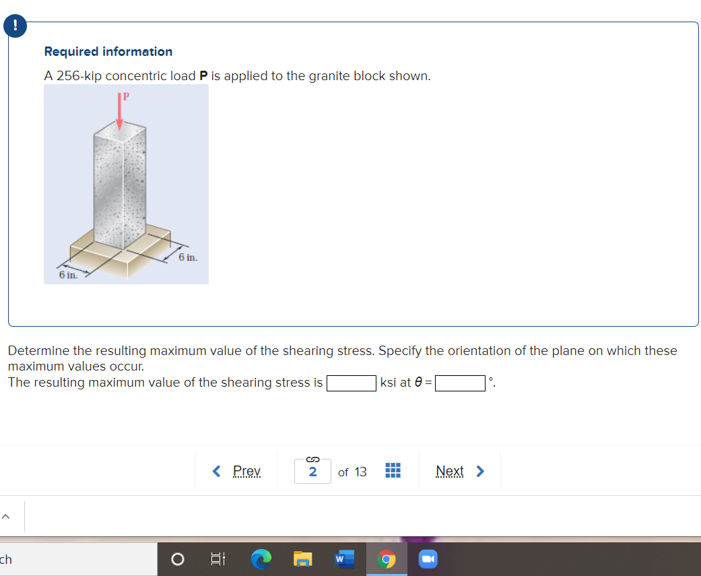Open Microsoft Edge from the taskbar

261,558
